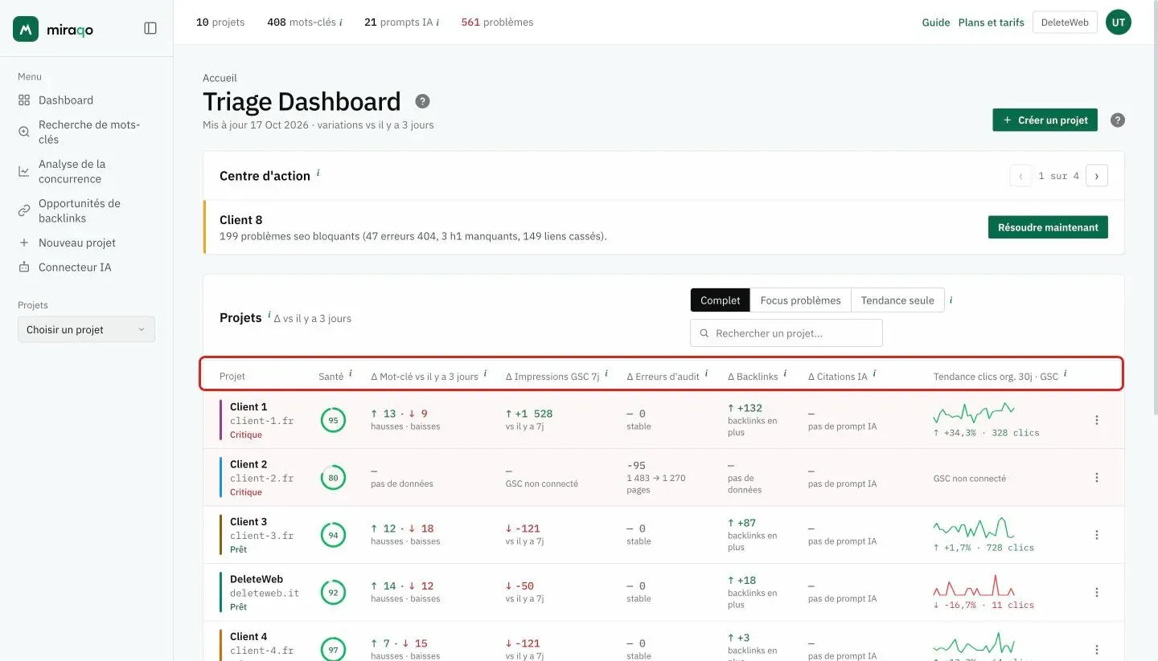Click the -95 audit errors value
This screenshot has width=1158, height=661.
[x=634, y=465]
